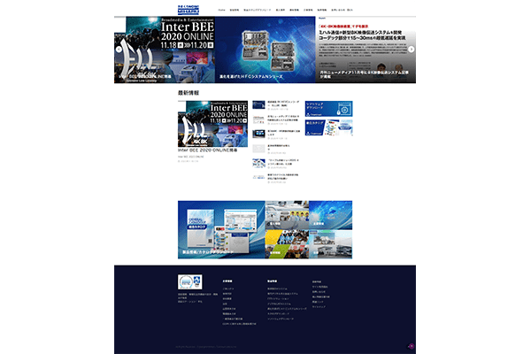Open footer link サイトマップ
Viewport: 531px width, 354px height.
click(x=319, y=306)
